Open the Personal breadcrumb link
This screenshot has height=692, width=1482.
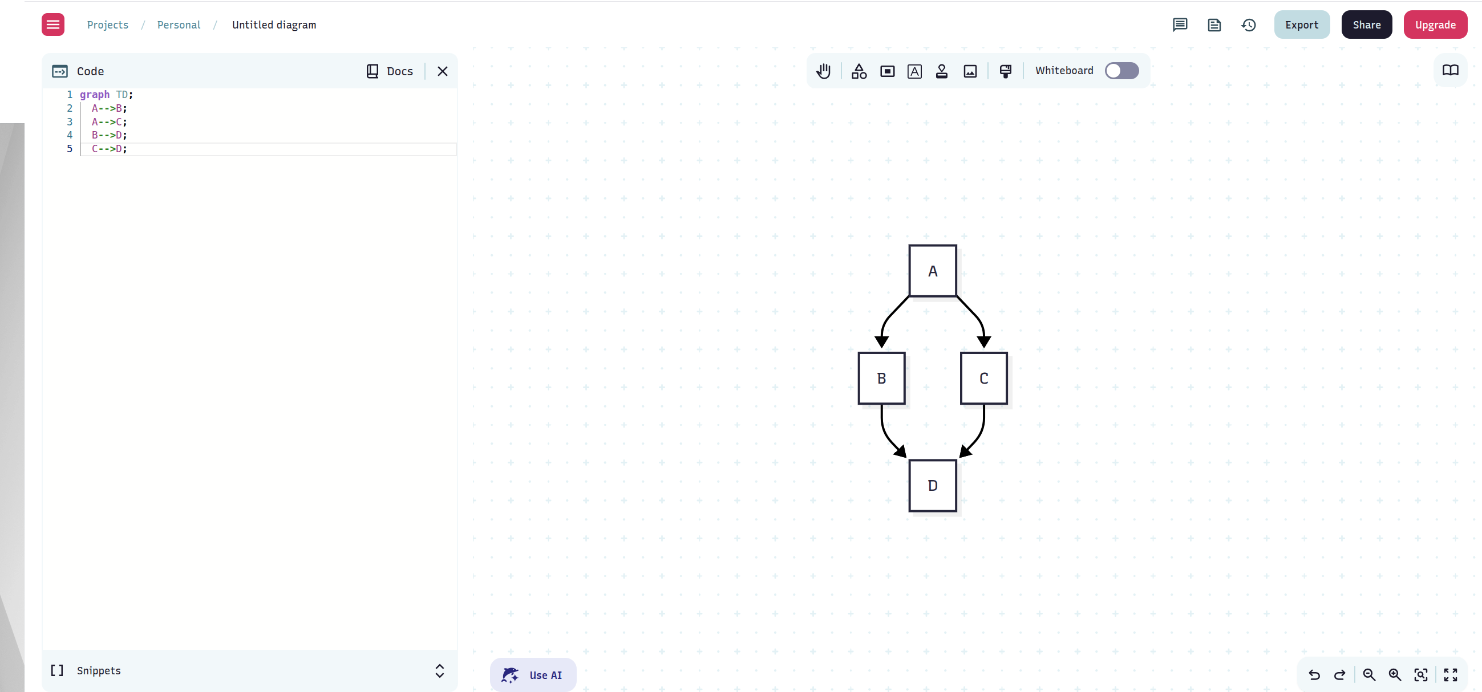(x=179, y=25)
